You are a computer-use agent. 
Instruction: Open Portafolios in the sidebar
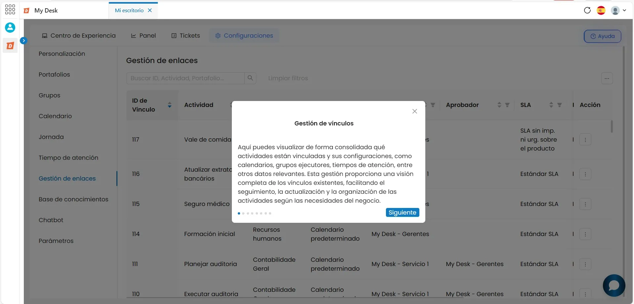(54, 75)
